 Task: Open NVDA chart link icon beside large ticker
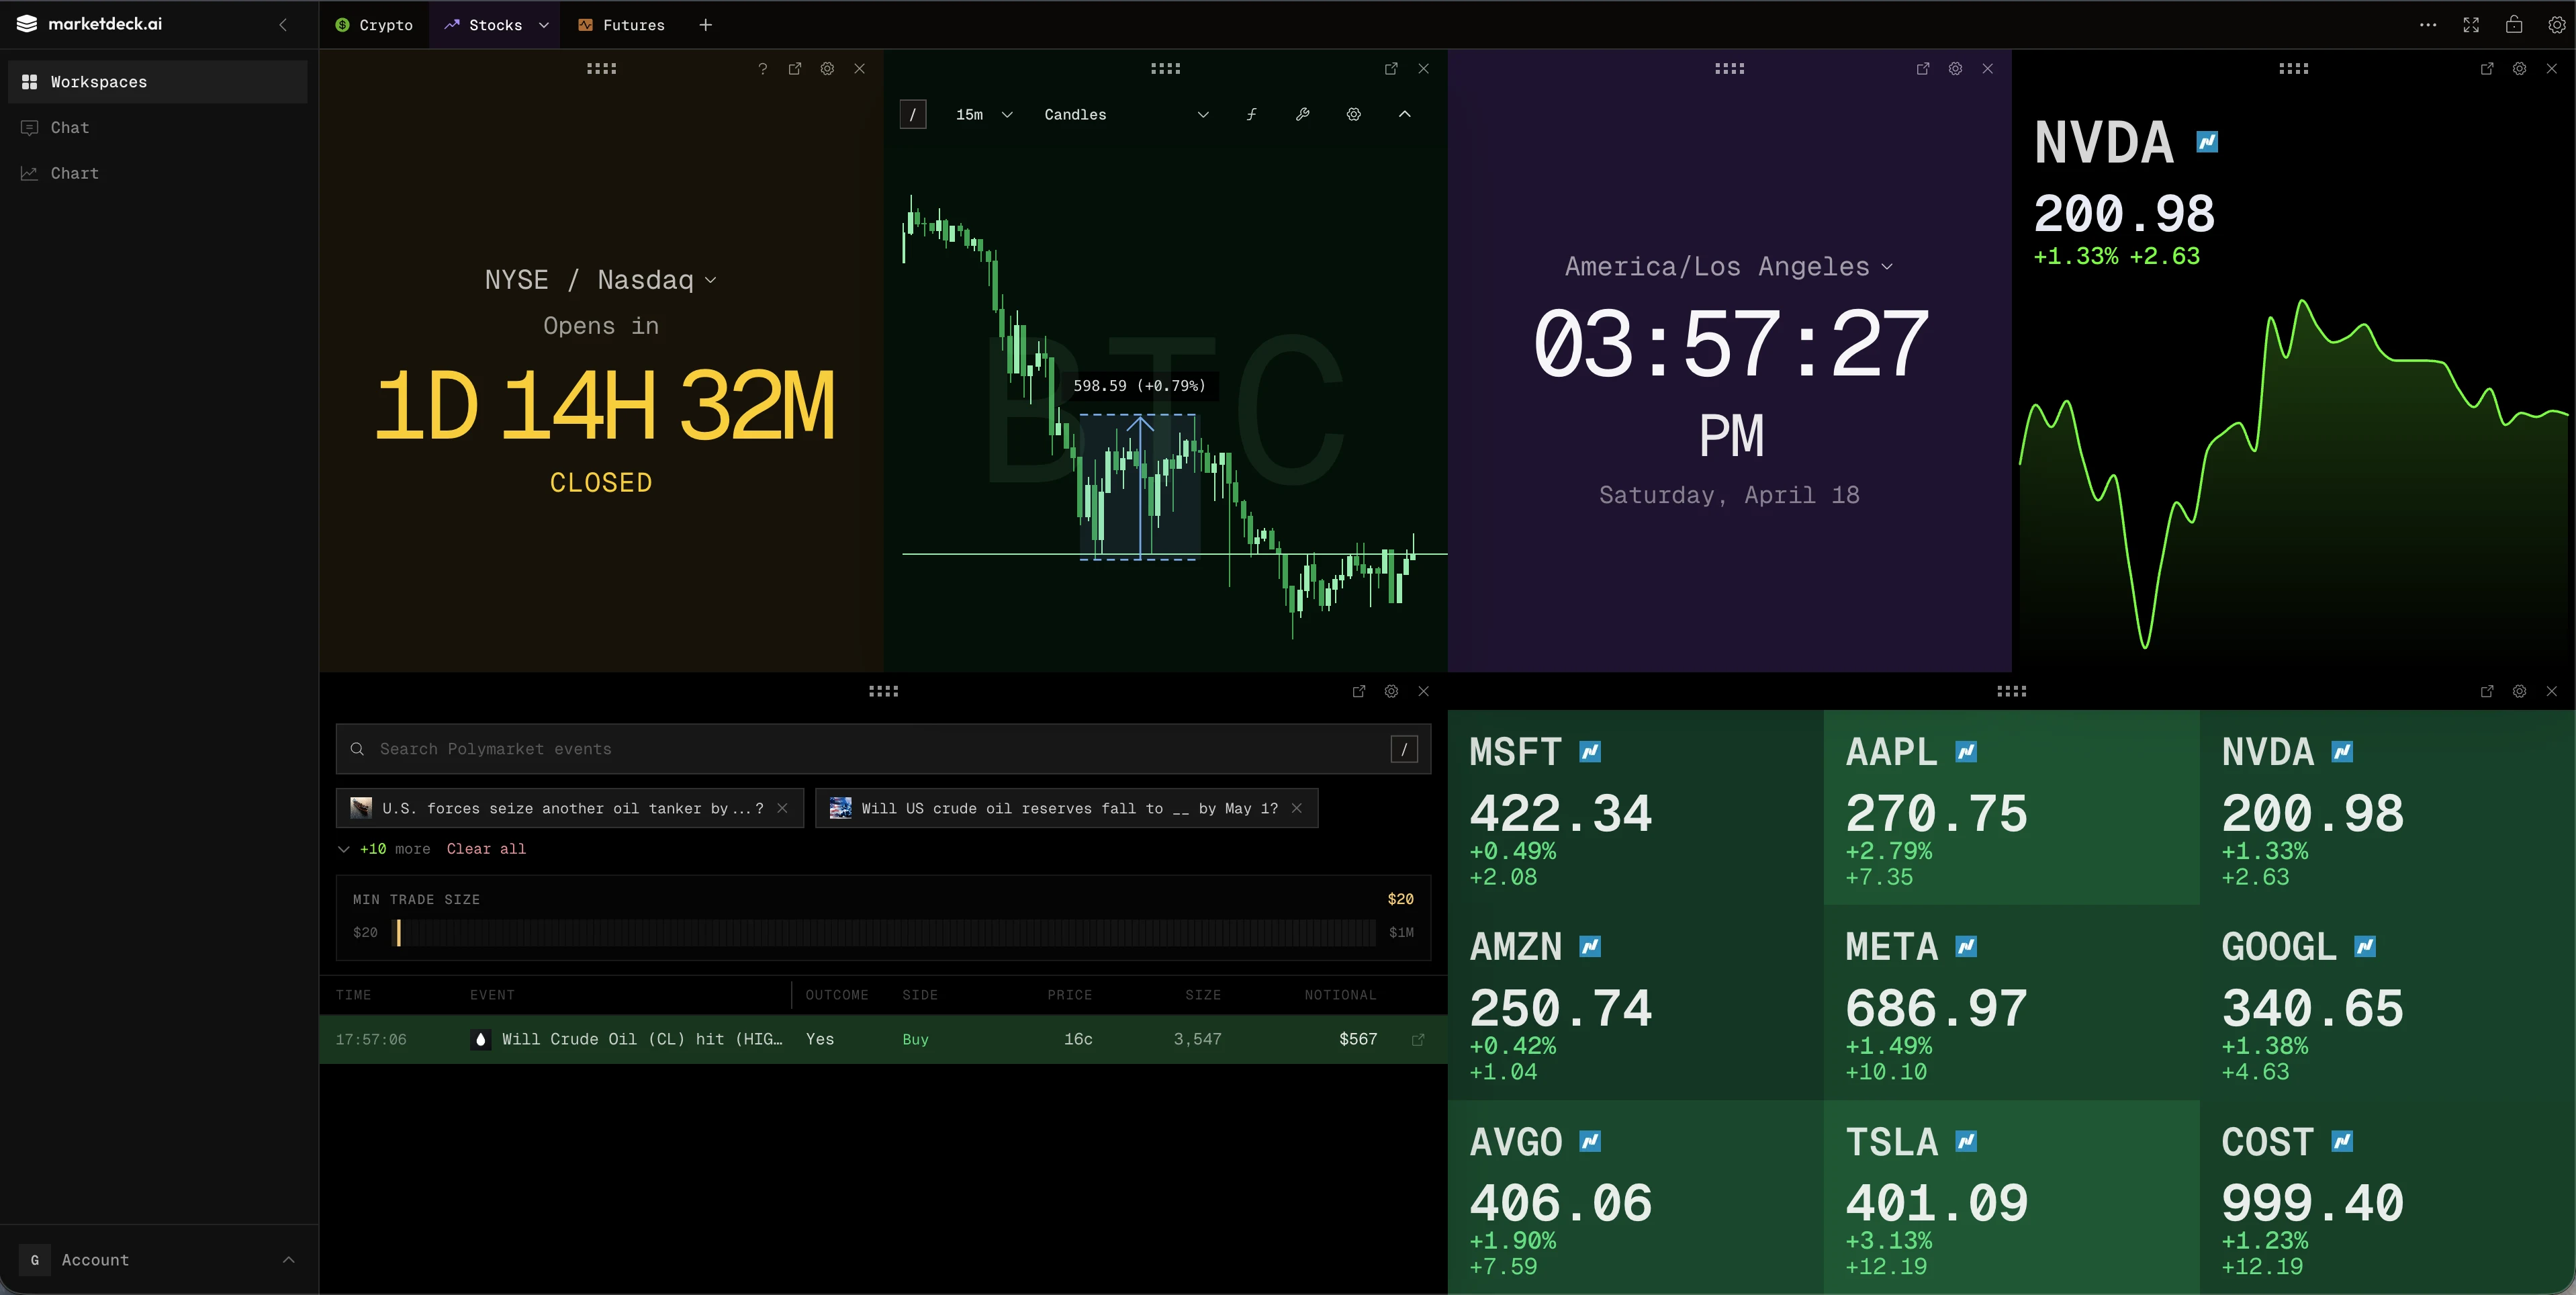(2207, 142)
